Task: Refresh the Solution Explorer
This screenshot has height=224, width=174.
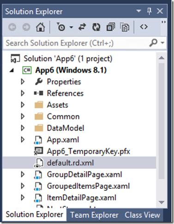Action: 96,27
